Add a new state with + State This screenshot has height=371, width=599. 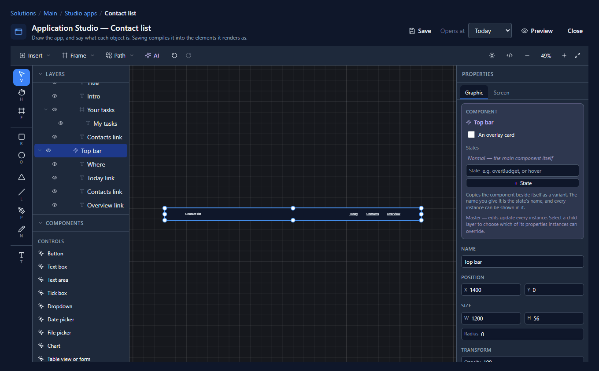[x=522, y=183]
